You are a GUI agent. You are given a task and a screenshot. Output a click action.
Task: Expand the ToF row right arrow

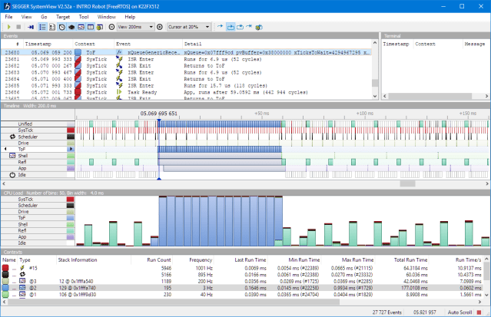(71, 149)
